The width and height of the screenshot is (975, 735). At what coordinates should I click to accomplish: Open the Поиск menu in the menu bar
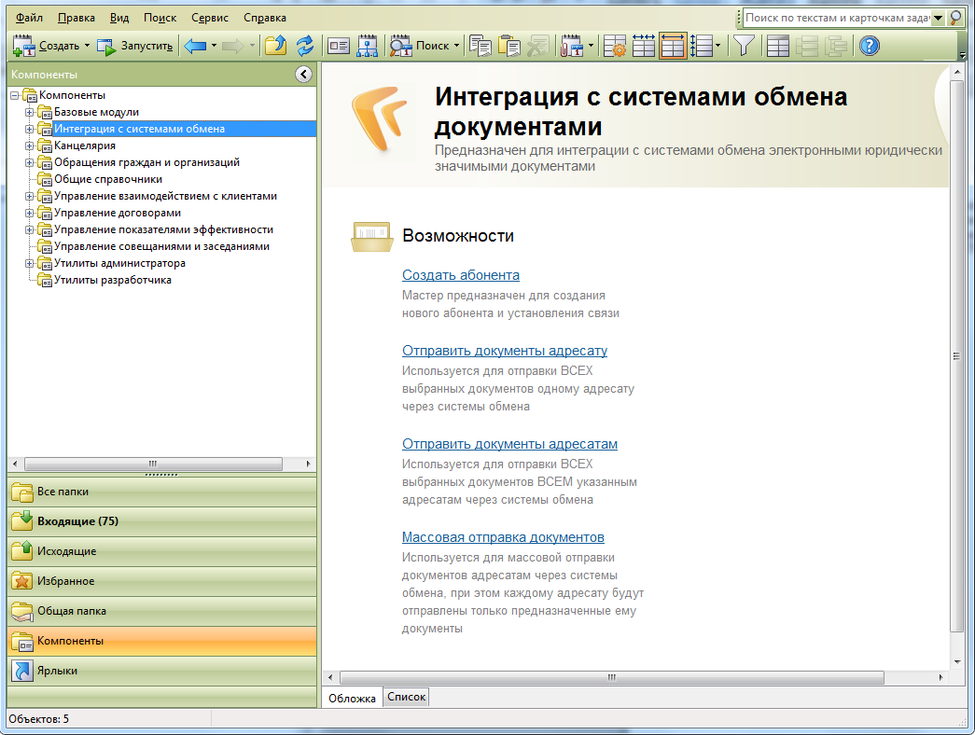pyautogui.click(x=160, y=18)
